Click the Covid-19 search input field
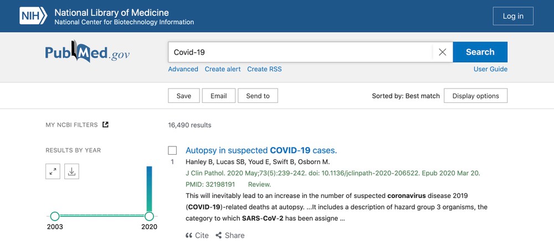The image size is (554, 241). point(300,52)
